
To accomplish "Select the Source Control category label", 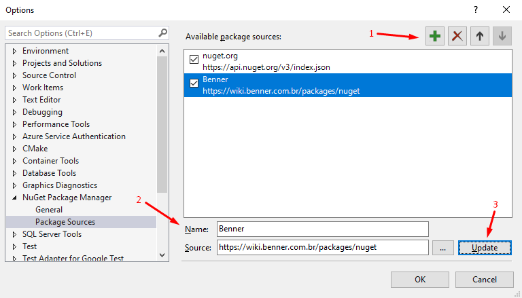I will coord(49,75).
